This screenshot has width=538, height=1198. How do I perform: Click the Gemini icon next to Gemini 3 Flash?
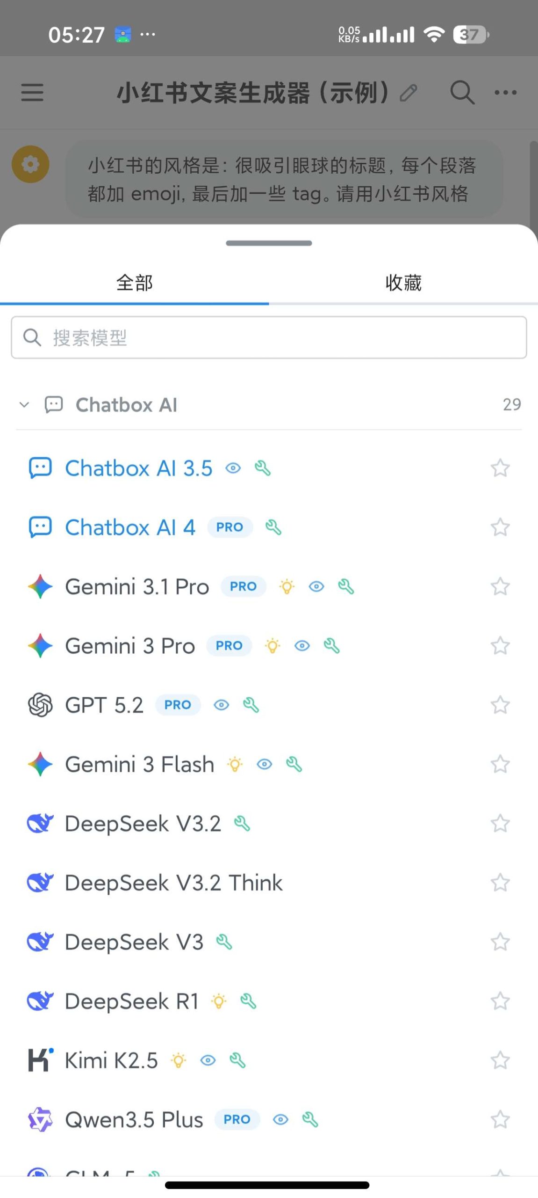tap(40, 764)
